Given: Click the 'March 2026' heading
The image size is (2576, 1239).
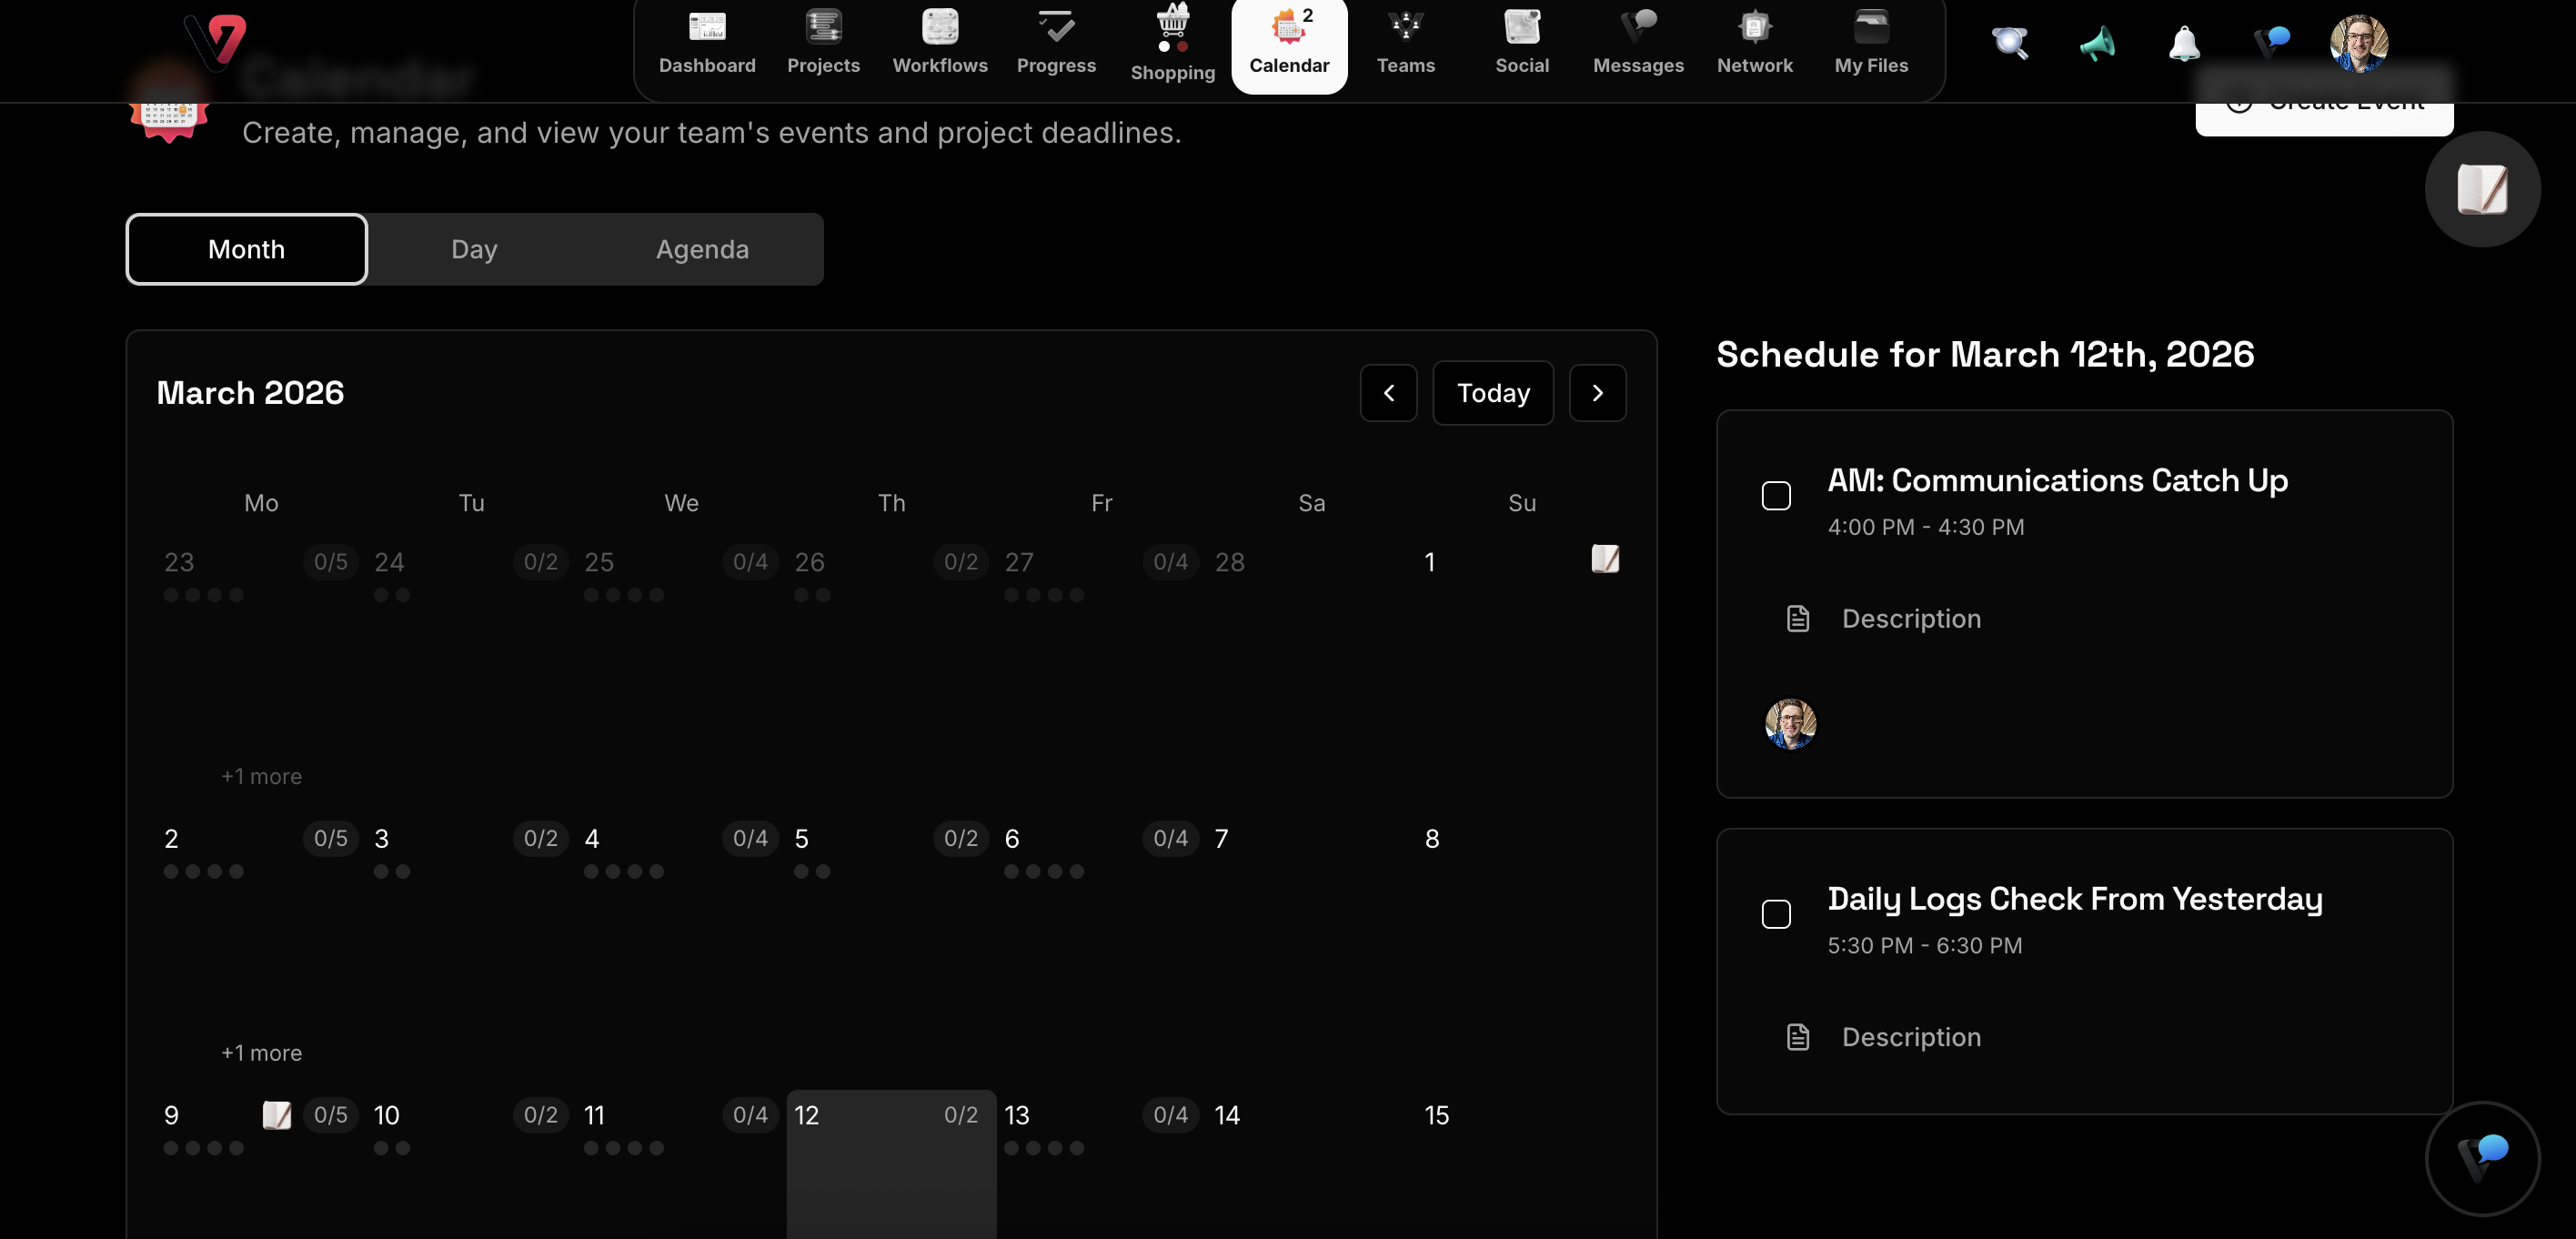Looking at the screenshot, I should click(250, 393).
